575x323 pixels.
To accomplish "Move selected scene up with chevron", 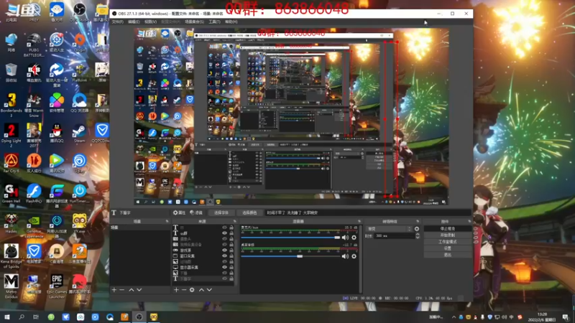I will [x=132, y=290].
